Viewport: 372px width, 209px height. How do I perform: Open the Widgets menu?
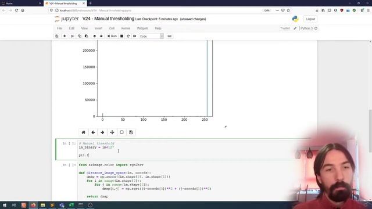click(142, 28)
